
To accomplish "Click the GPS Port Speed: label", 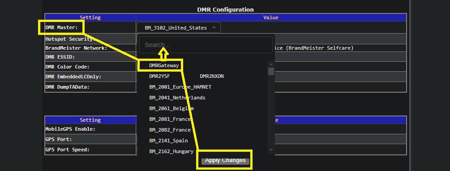I will tap(68, 150).
